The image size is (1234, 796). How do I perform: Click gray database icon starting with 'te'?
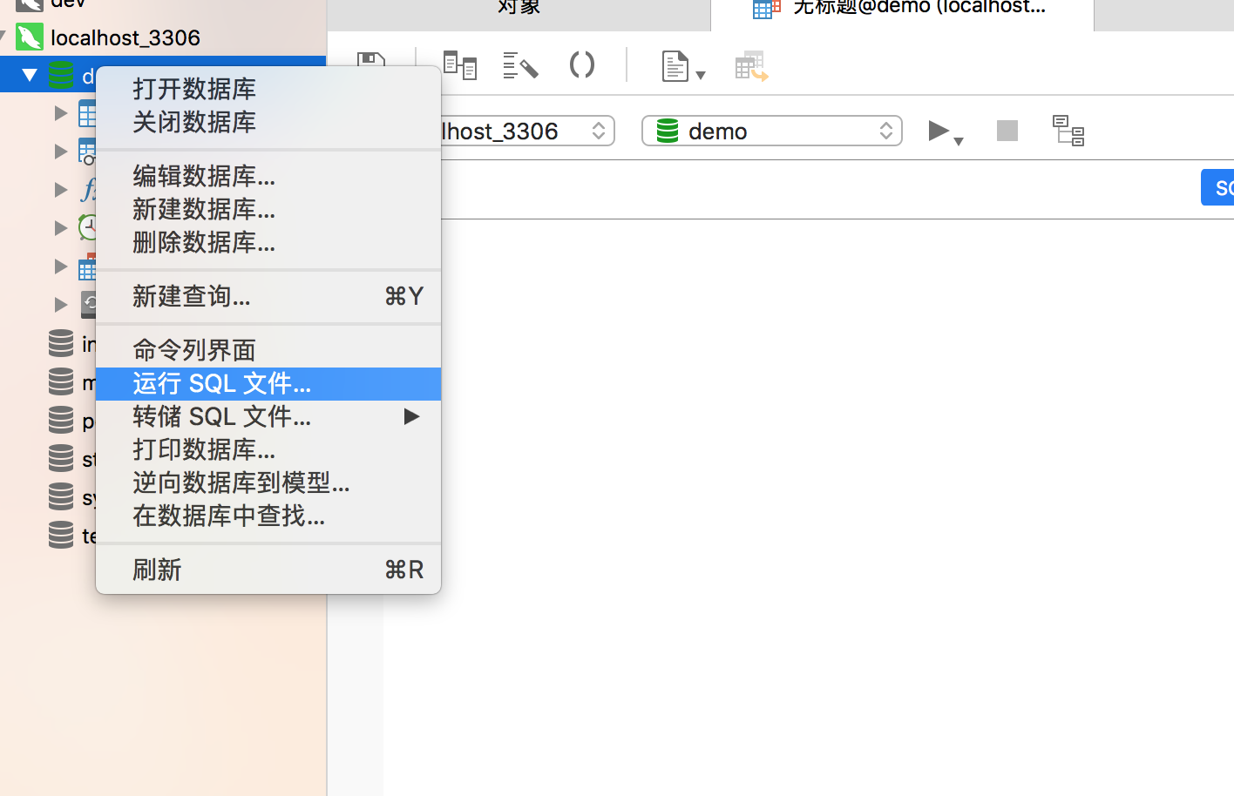click(x=61, y=535)
